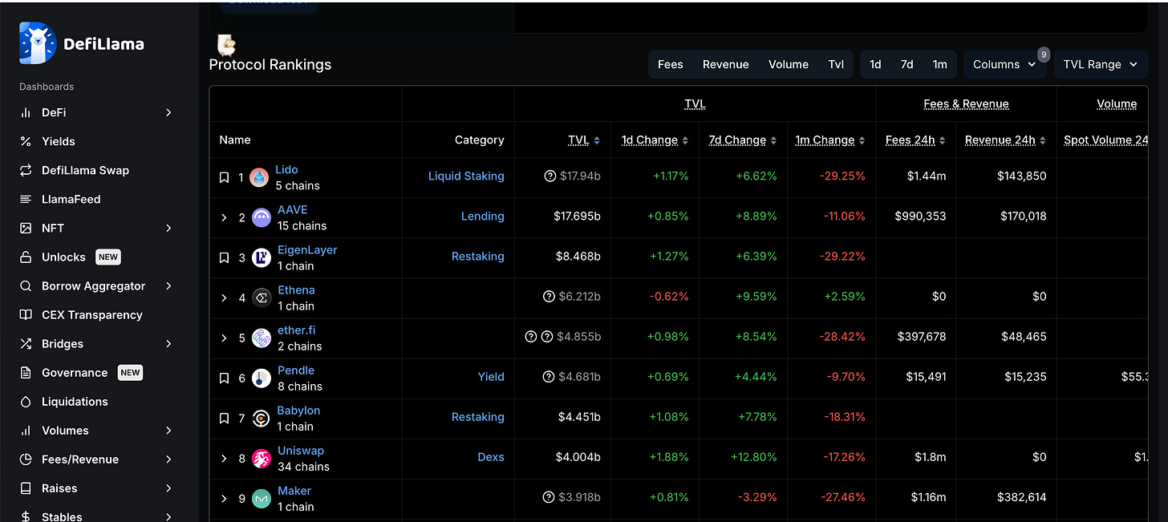Screen dimensions: 1168x522
Task: Bookmark the EigenLayer row
Action: pos(225,258)
